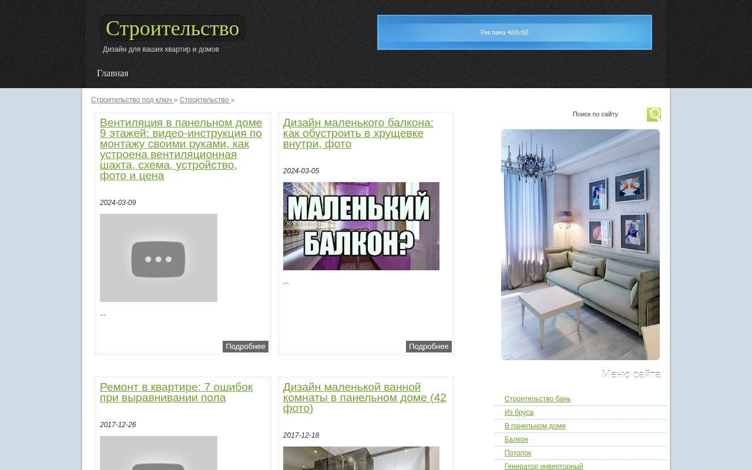This screenshot has width=752, height=470.
Task: Click the living room interior image in sidebar
Action: point(580,244)
